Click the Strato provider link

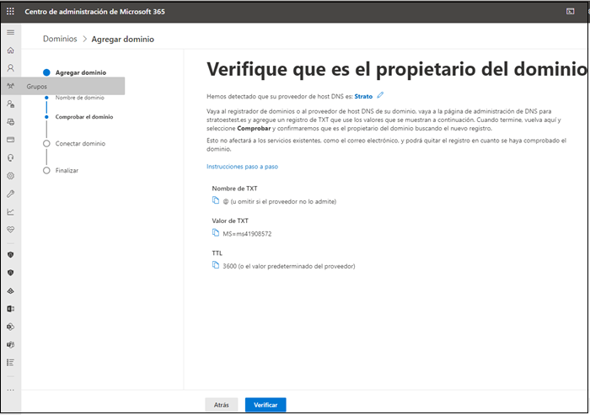363,97
